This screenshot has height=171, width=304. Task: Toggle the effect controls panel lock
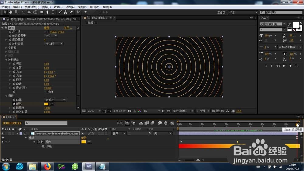[7, 19]
